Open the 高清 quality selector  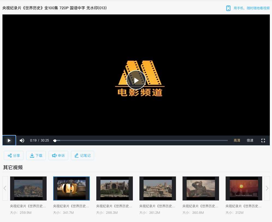tap(237, 140)
